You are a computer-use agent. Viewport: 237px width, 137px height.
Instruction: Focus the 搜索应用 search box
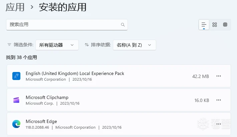67,25
